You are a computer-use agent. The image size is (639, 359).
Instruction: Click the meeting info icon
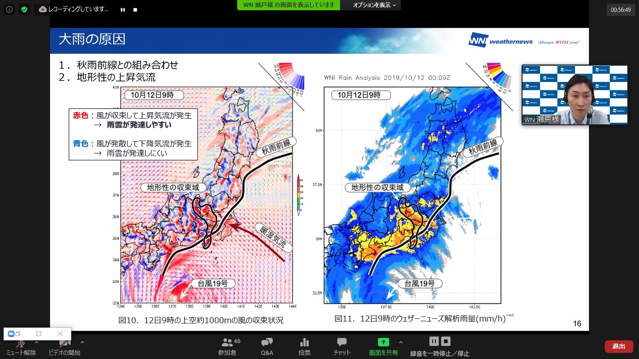9,9
